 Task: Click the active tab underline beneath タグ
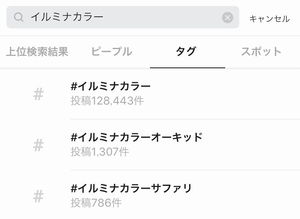coord(187,67)
